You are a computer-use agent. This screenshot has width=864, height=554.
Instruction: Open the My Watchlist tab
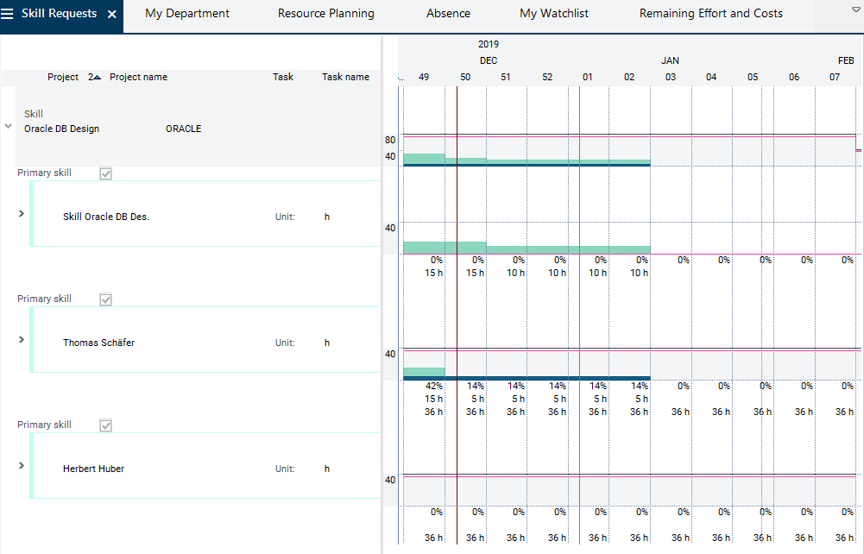point(552,14)
